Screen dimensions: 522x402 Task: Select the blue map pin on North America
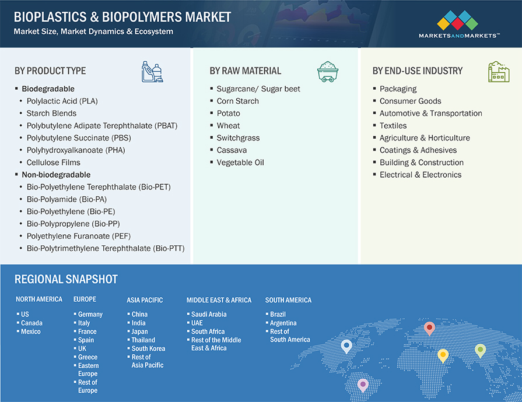tap(346, 347)
